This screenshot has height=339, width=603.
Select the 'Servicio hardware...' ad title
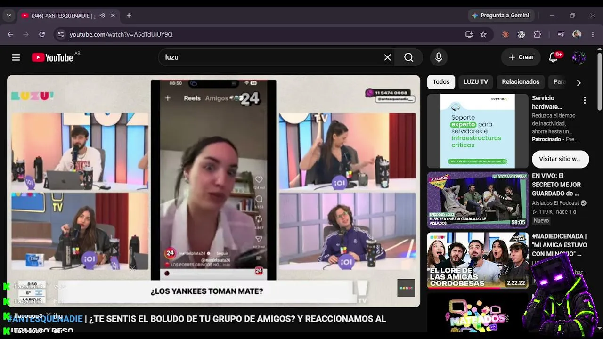[547, 103]
